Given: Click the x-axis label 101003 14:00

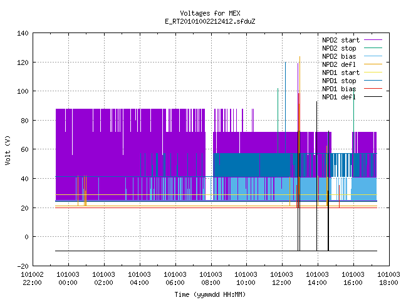Looking at the screenshot, I should (x=318, y=279).
